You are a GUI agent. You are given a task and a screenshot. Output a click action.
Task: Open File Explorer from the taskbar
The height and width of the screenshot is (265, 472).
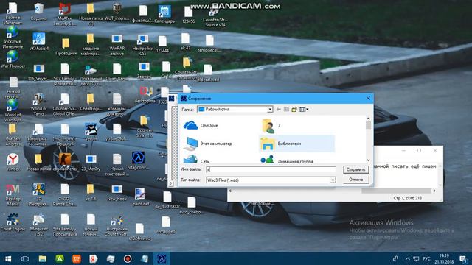[x=43, y=258]
